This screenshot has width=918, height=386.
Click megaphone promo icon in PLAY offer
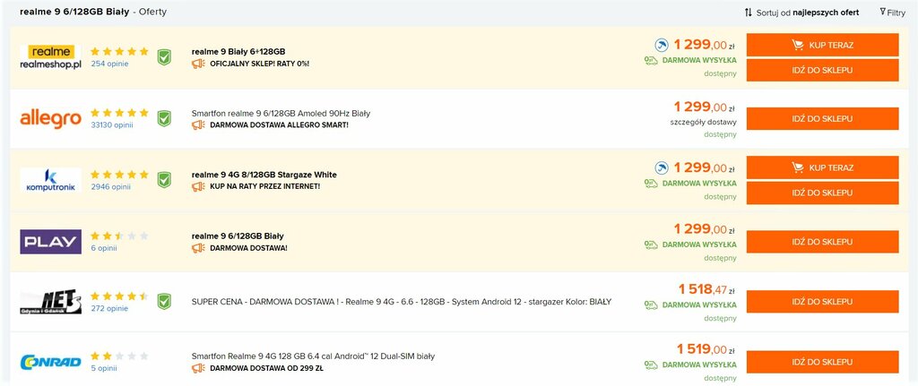click(x=198, y=248)
